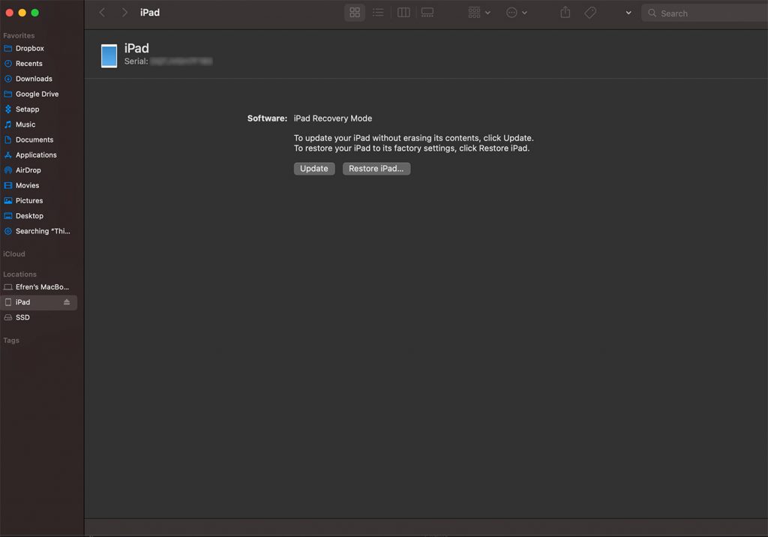
Task: Go forward with the forward arrow
Action: 124,13
